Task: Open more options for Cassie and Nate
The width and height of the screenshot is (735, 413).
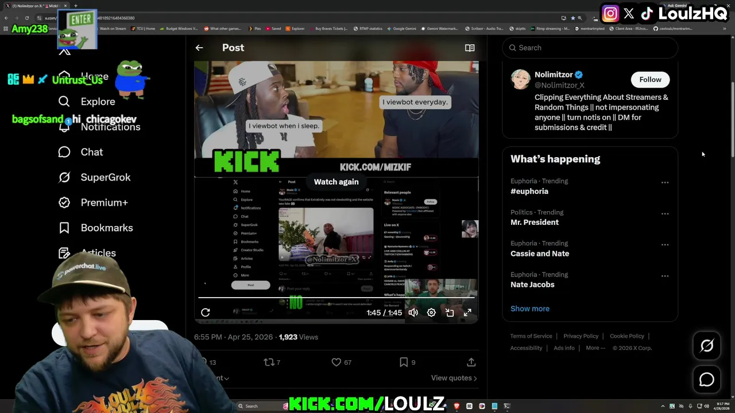Action: [x=665, y=244]
